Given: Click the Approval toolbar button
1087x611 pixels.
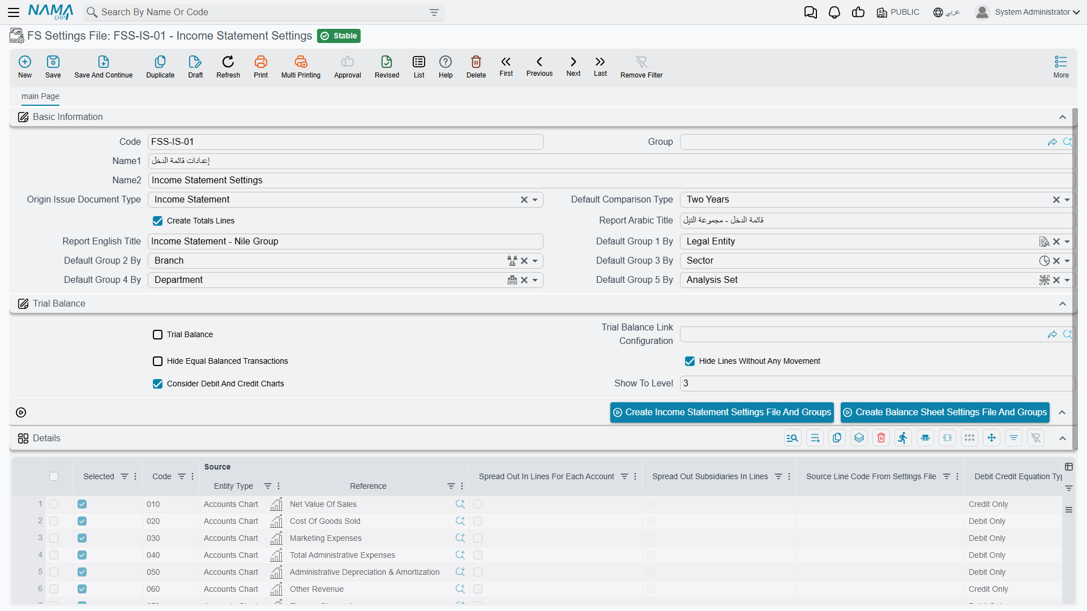Looking at the screenshot, I should [348, 66].
